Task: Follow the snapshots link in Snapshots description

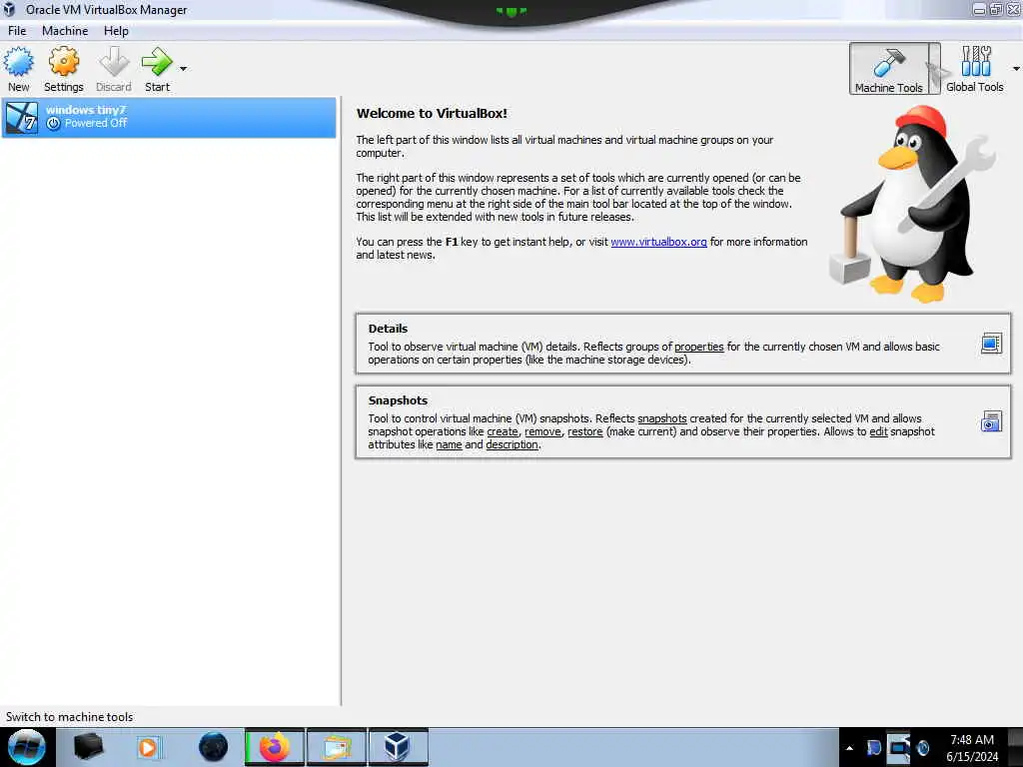Action: coord(661,418)
